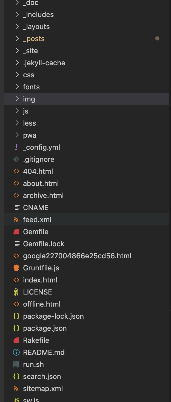Open the about.html file
Image resolution: width=171 pixels, height=402 pixels.
point(41,183)
